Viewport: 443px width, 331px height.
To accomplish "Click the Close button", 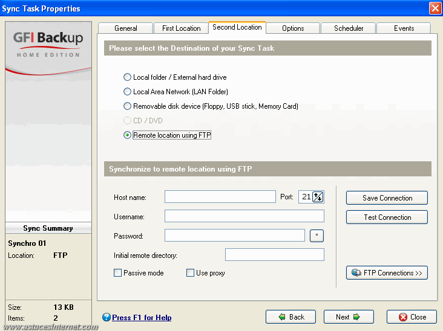I will 412,317.
